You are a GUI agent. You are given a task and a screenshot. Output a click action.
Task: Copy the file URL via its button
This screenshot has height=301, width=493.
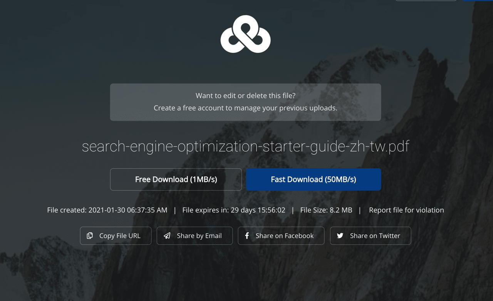116,235
